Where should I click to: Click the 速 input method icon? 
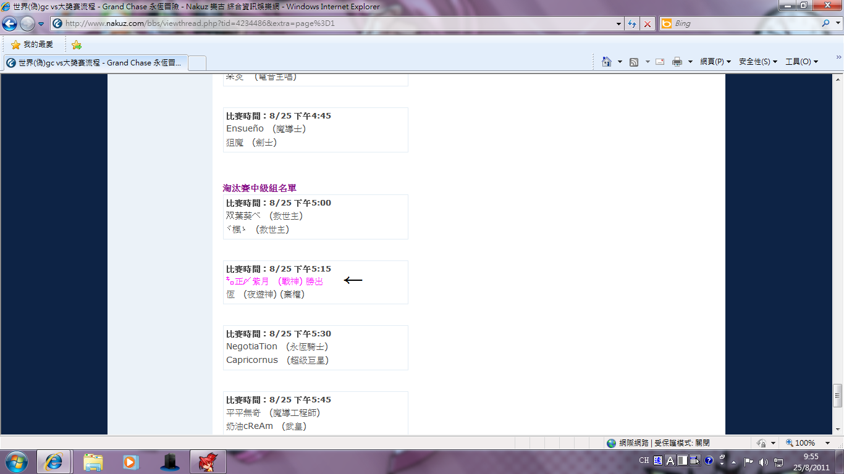point(658,460)
